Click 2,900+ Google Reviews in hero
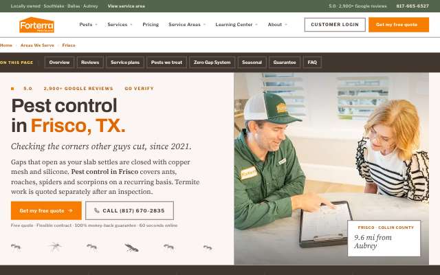 coord(78,89)
